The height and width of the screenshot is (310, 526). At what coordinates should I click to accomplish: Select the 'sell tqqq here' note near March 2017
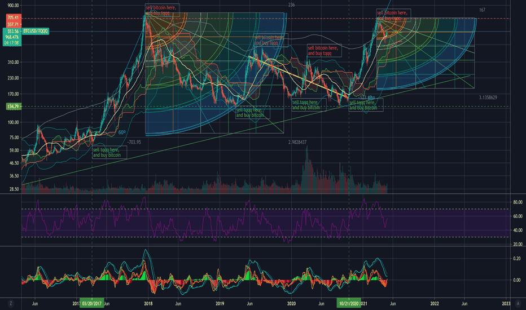click(109, 152)
